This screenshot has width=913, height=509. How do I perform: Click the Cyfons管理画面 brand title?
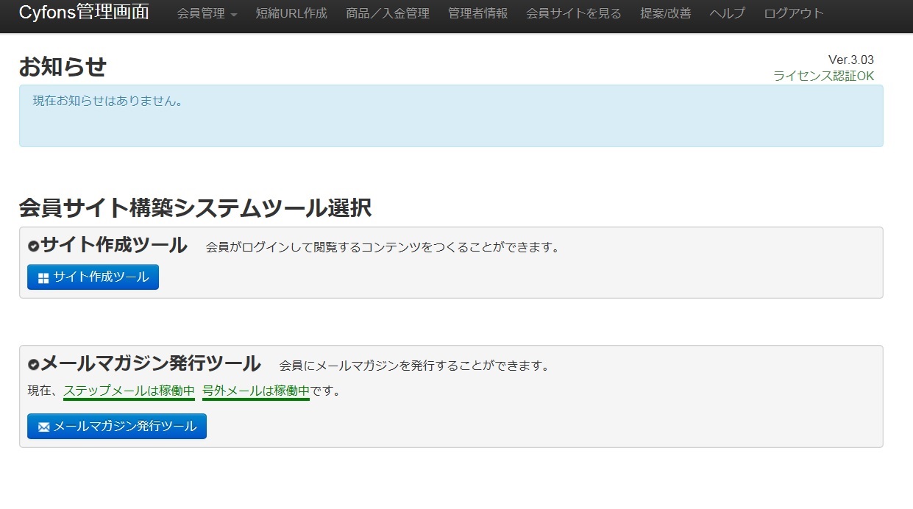84,13
